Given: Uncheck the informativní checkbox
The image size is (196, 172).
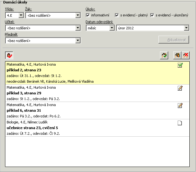Looking at the screenshot, I should (88, 15).
